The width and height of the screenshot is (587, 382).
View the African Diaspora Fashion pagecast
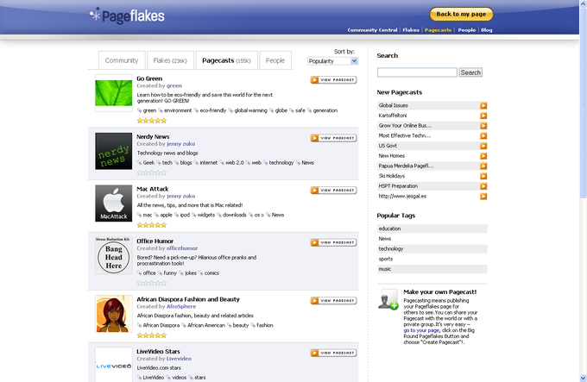point(333,301)
